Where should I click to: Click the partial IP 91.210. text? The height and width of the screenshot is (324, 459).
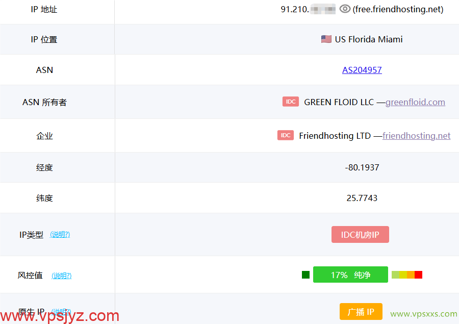[x=295, y=9]
